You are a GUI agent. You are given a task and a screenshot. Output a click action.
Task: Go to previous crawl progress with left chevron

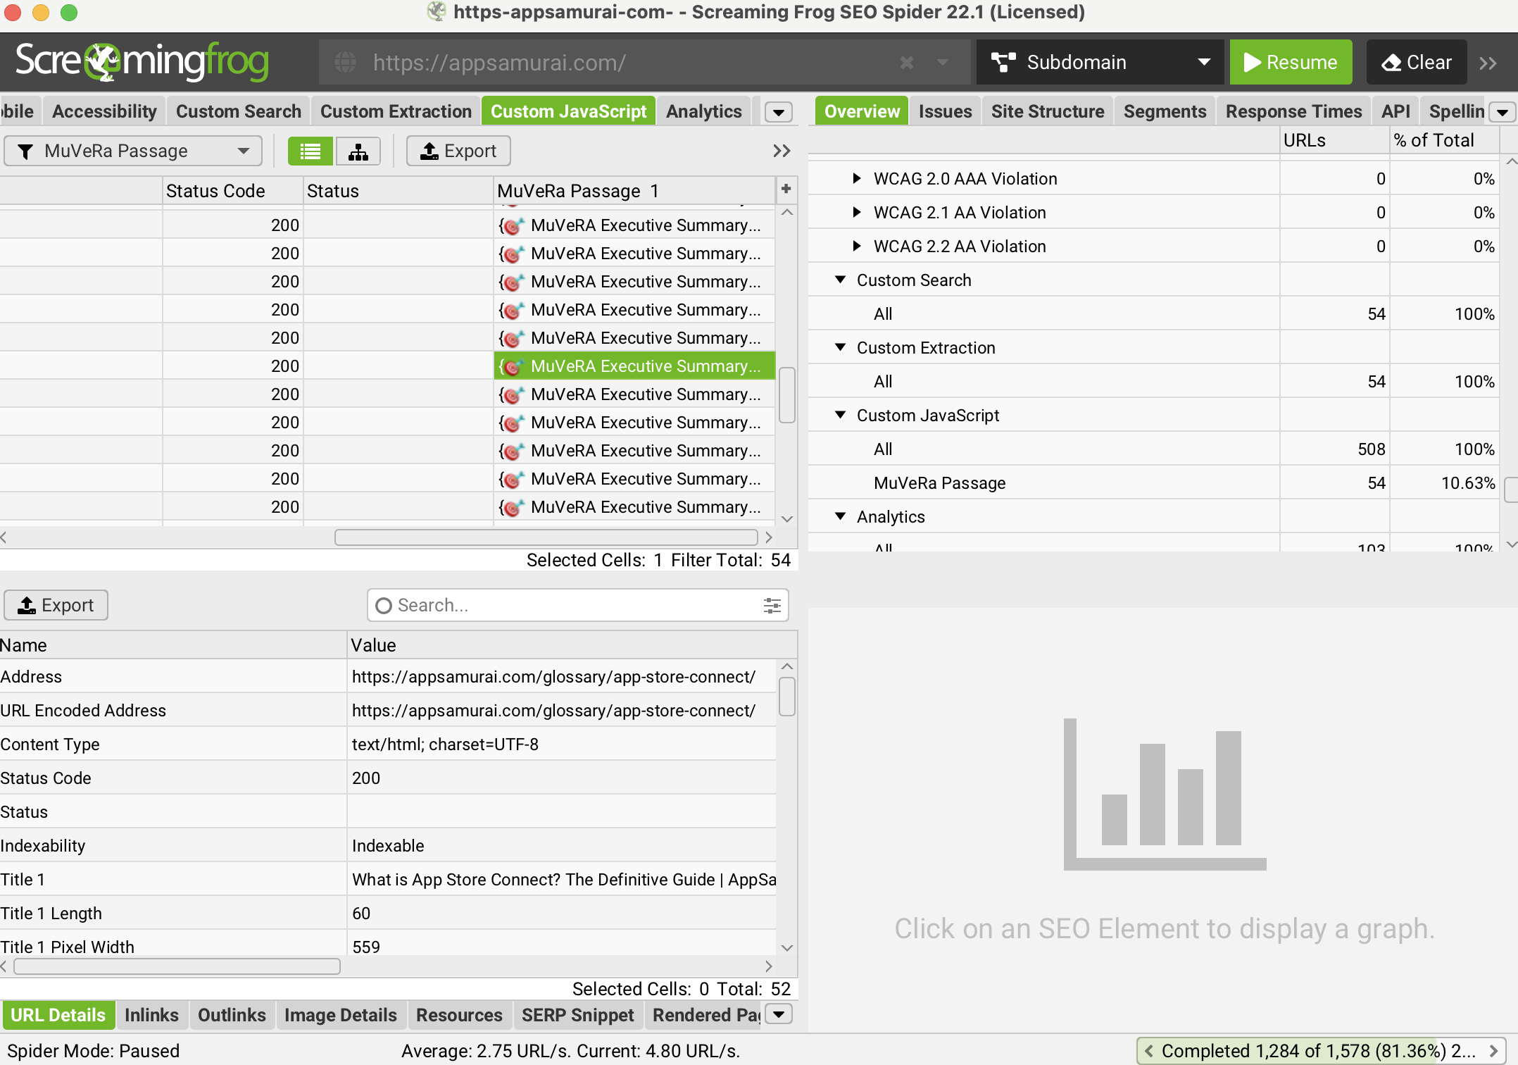[x=1149, y=1051]
